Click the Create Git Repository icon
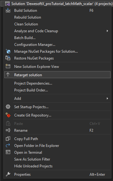 (8, 115)
